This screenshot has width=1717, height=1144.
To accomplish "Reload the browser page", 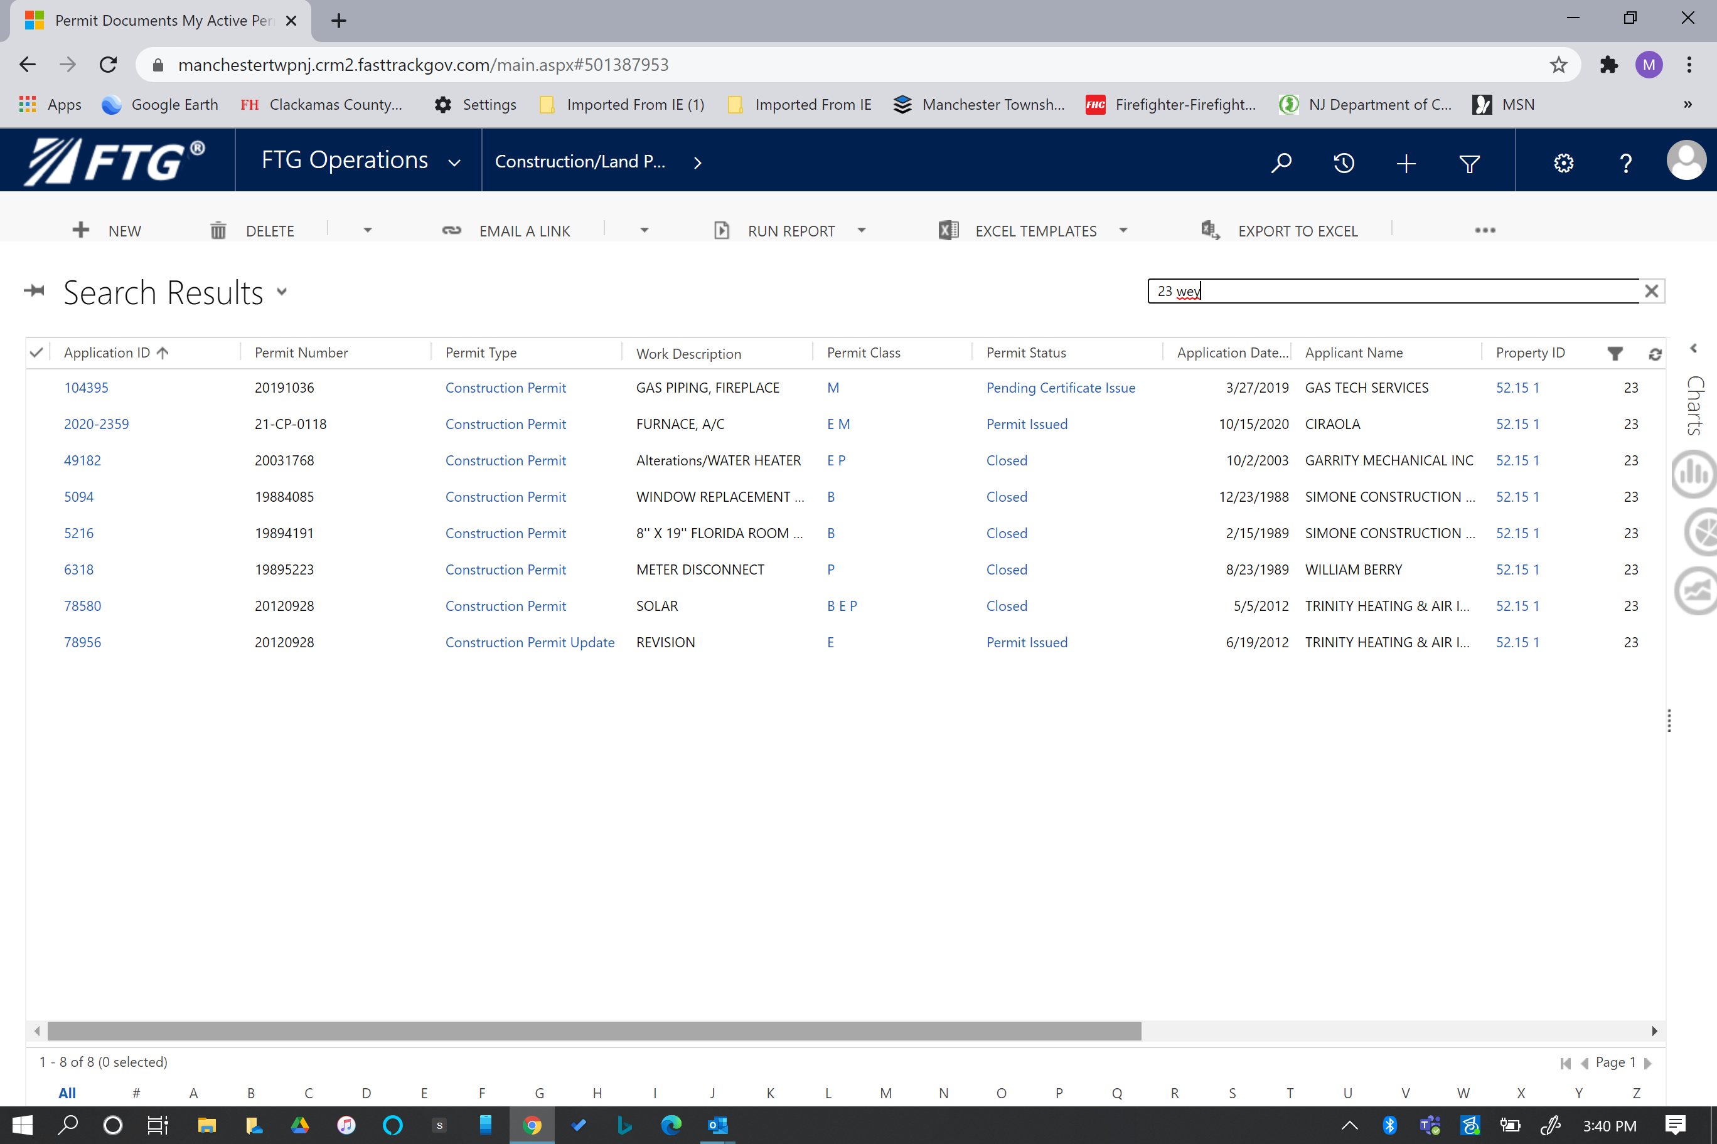I will 108,65.
